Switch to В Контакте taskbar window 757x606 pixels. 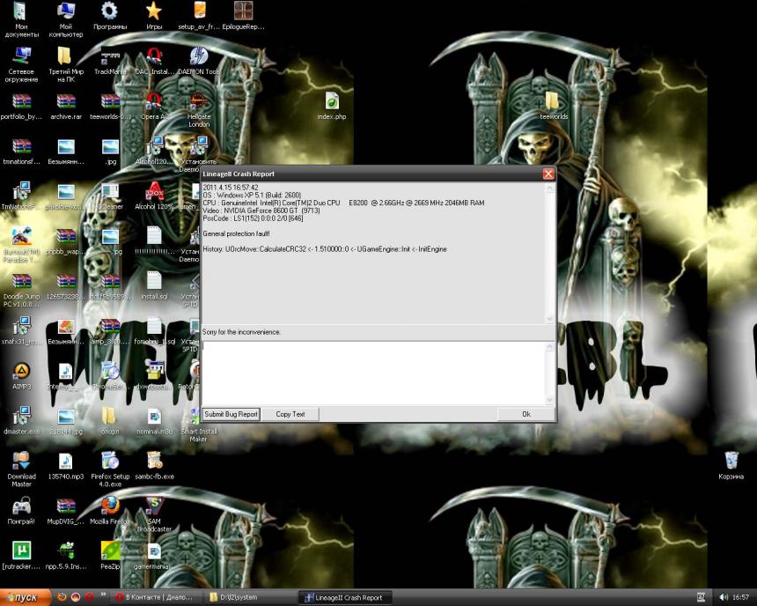click(155, 597)
